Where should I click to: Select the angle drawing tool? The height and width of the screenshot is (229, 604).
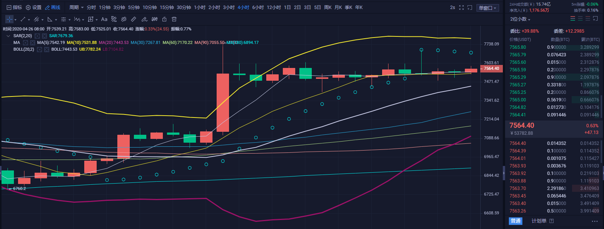50,19
